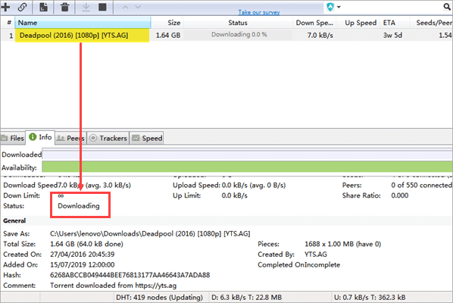Click the 1.64 GB size cell
The width and height of the screenshot is (453, 303).
coord(168,36)
